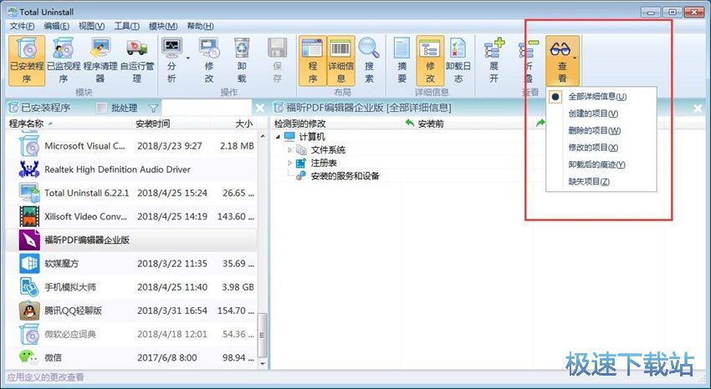Select the 注册表 registry icon

click(300, 163)
